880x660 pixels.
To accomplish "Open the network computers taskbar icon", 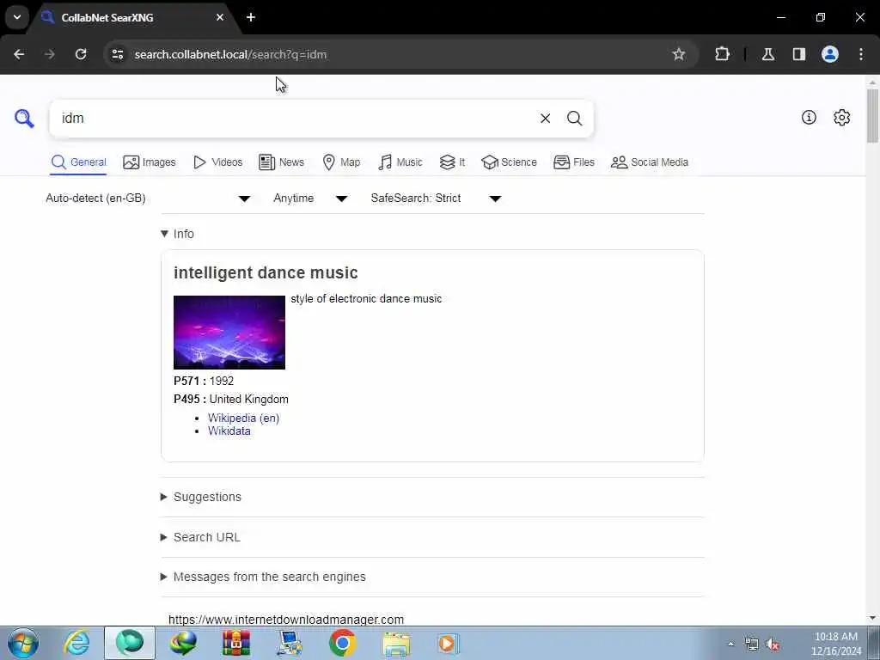I will [x=290, y=643].
